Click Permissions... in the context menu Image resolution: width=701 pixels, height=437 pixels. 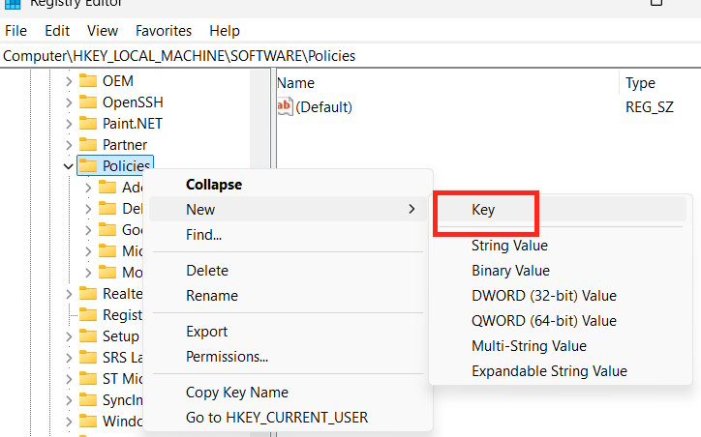[x=227, y=357]
